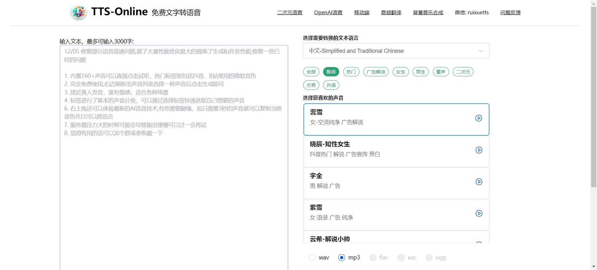Viewport: 597px width, 270px height.
Task: Click the TTS-Online site title
Action: pos(119,12)
